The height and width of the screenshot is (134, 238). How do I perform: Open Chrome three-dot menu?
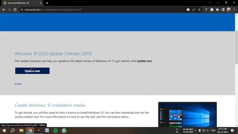tap(234, 10)
